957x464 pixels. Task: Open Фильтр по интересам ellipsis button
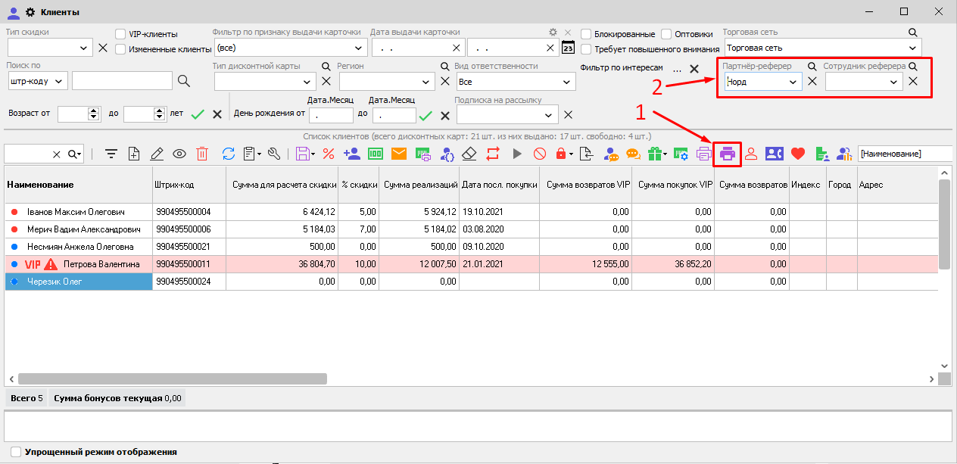click(x=677, y=68)
